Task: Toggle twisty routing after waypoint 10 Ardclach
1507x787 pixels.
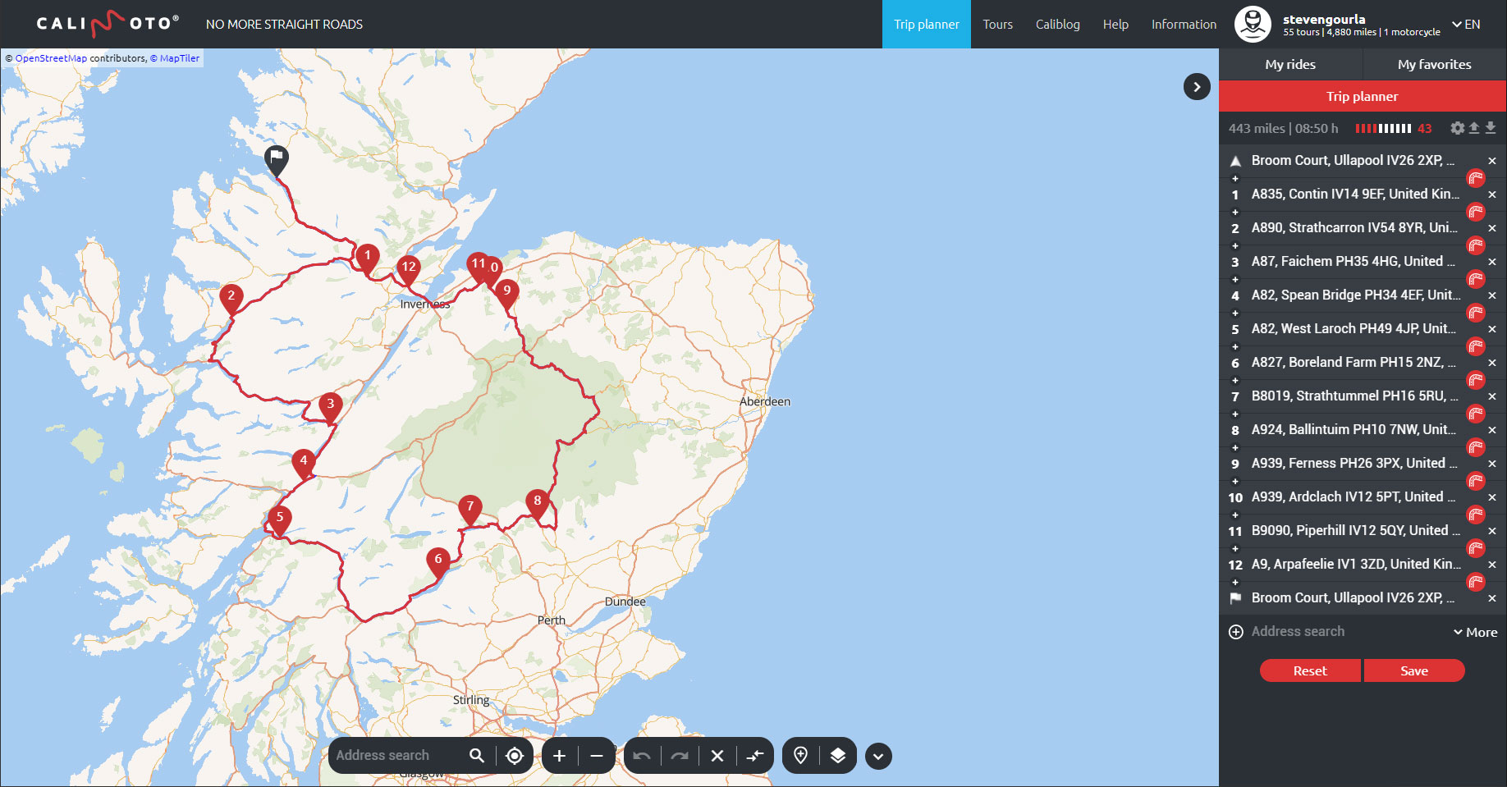Action: (x=1476, y=515)
